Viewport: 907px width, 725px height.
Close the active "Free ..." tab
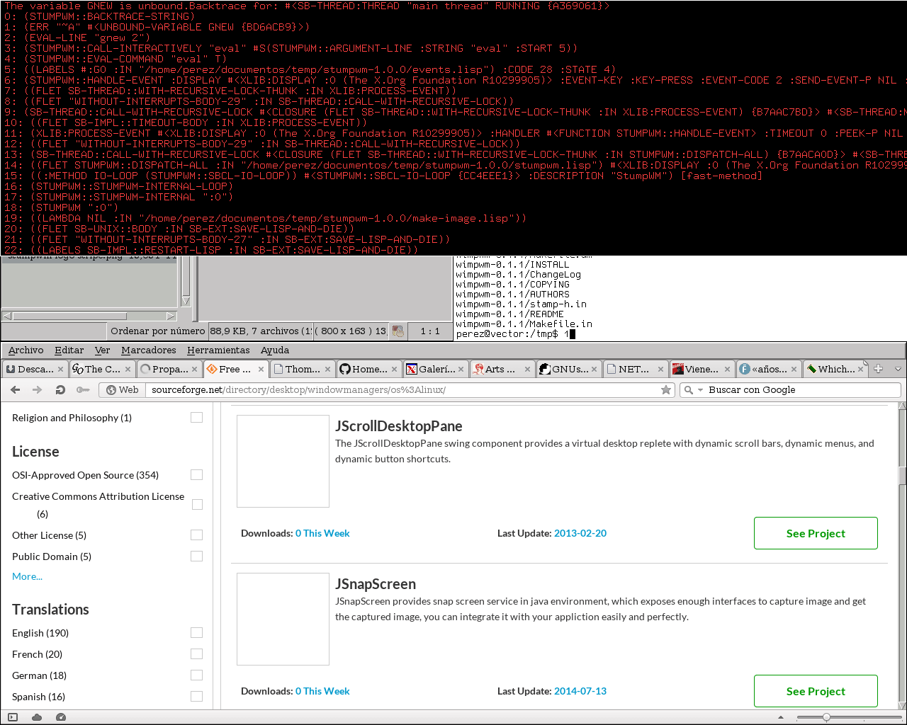(x=261, y=369)
